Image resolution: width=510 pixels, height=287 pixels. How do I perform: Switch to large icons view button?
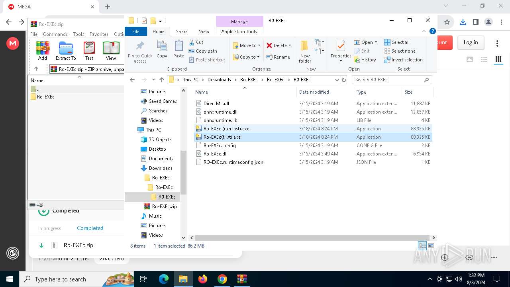pyautogui.click(x=431, y=246)
